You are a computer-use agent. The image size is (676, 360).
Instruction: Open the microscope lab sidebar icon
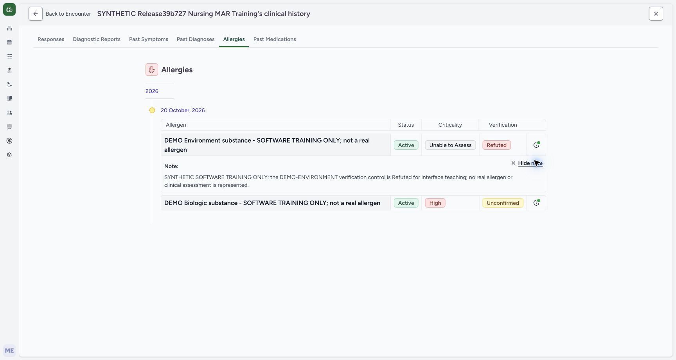pos(9,84)
